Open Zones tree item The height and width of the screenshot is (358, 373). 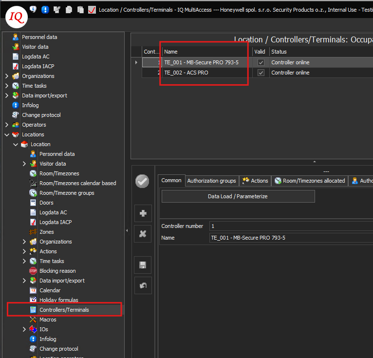47,232
